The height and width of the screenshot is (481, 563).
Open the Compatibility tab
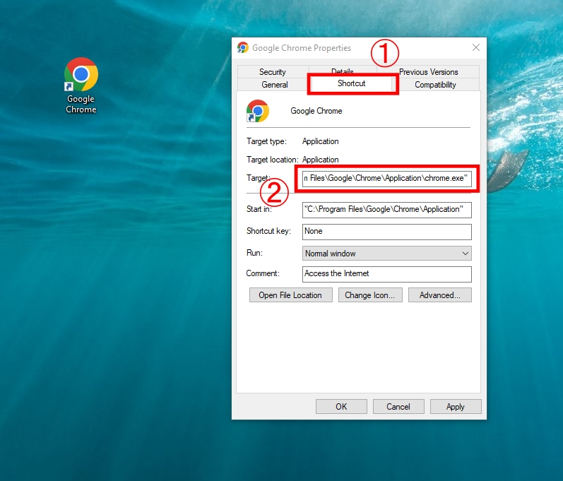(435, 85)
